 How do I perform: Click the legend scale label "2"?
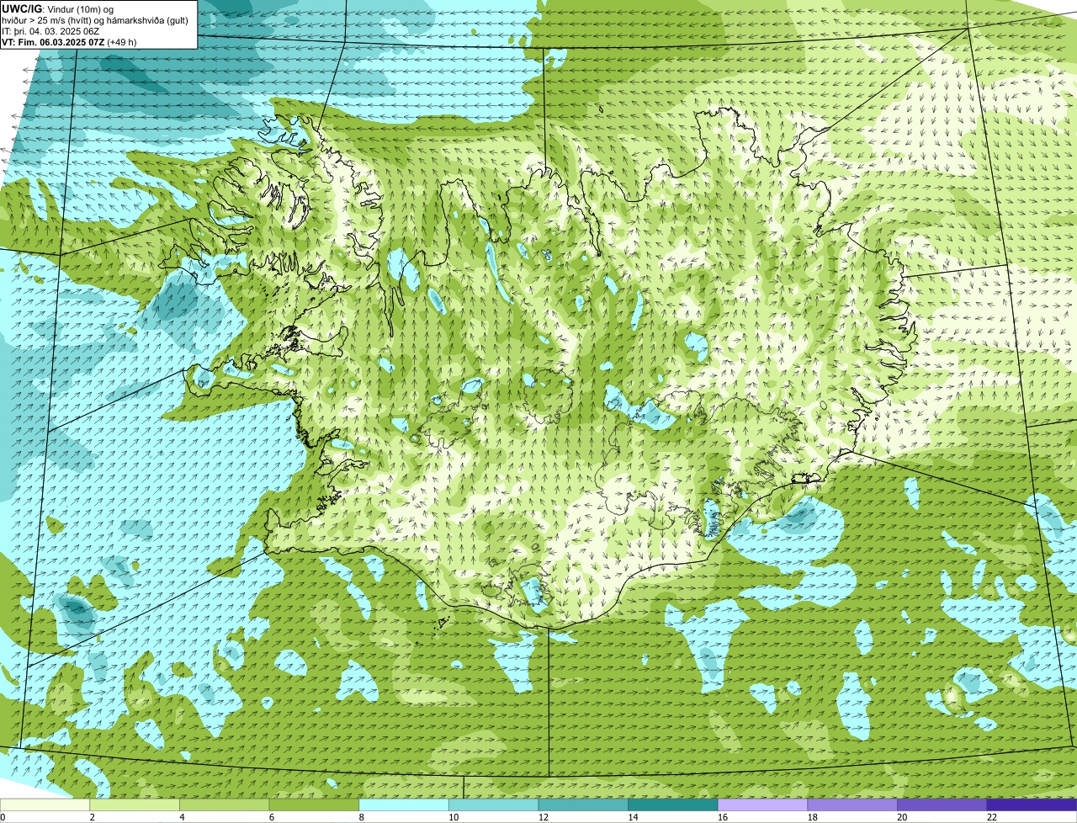pos(92,817)
